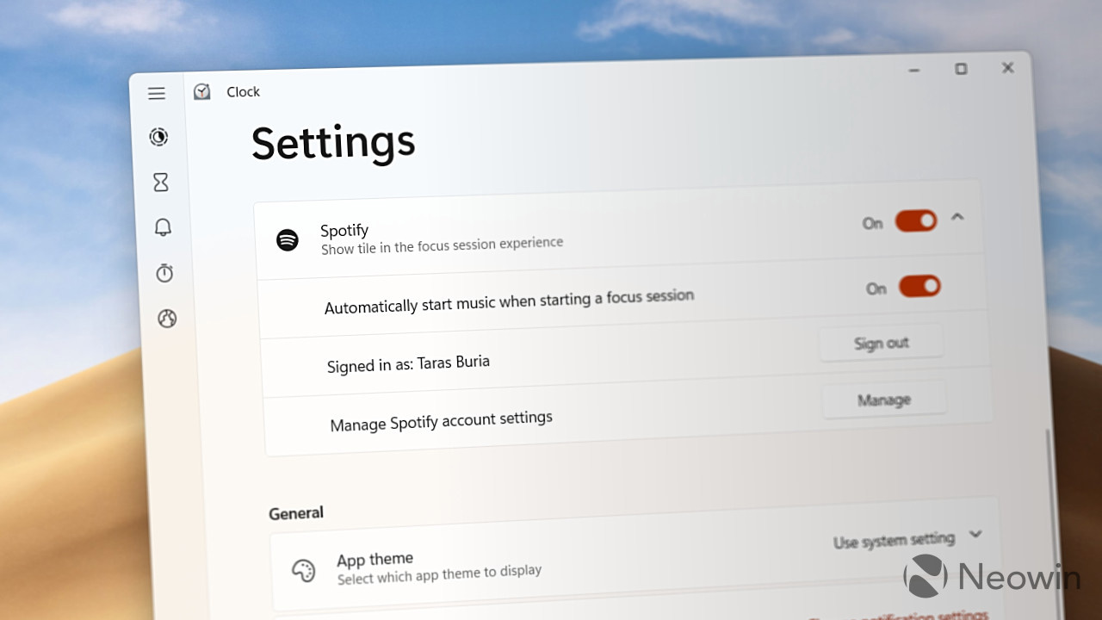Select the Timer hourglass icon
Screen dimensions: 1102x620
click(160, 182)
